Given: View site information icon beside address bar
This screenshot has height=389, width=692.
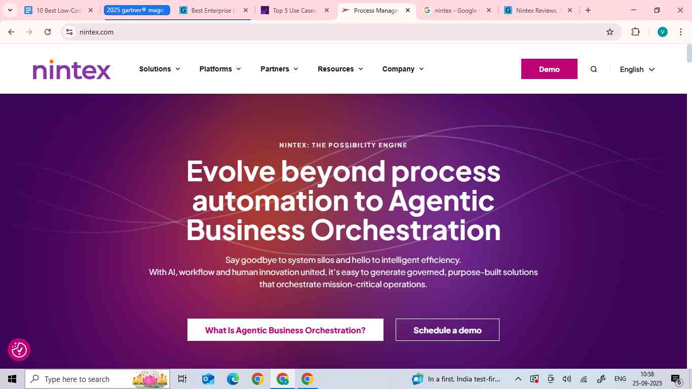Looking at the screenshot, I should pos(69,32).
